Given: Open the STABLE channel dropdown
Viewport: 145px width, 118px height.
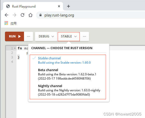Looking at the screenshot, I should [69, 36].
